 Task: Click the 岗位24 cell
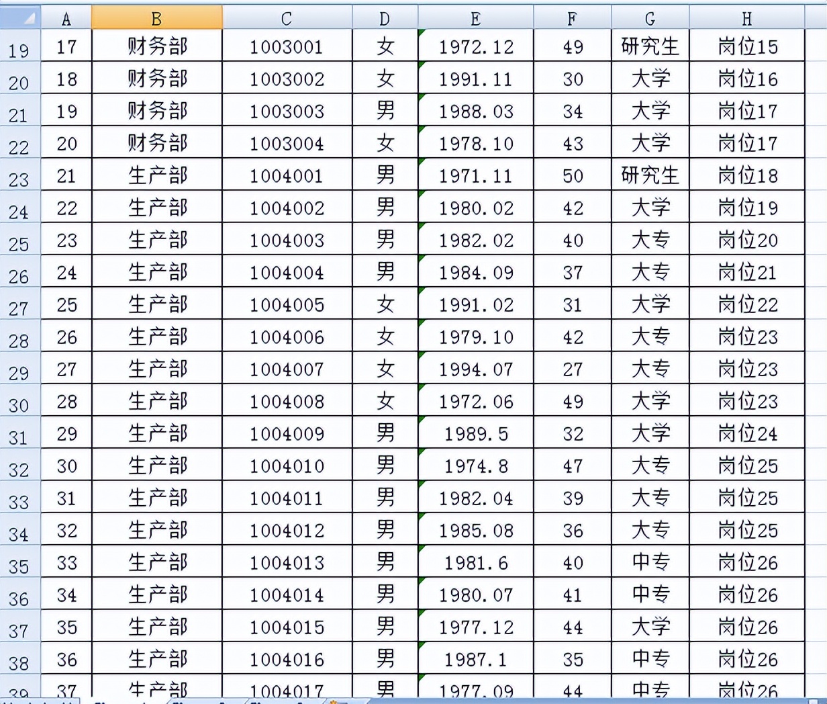746,433
